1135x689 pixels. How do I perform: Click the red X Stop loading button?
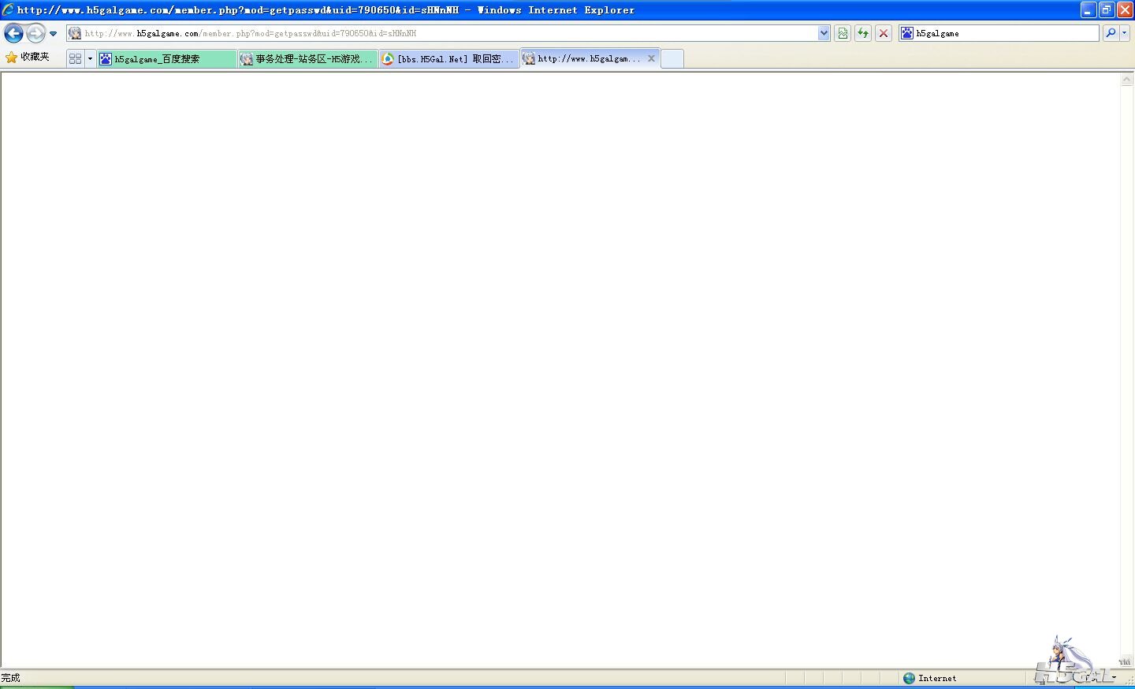tap(884, 33)
